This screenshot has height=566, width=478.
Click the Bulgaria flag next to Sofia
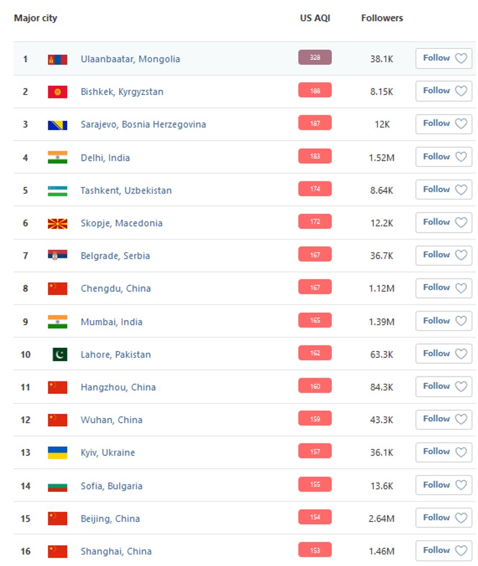[x=57, y=486]
